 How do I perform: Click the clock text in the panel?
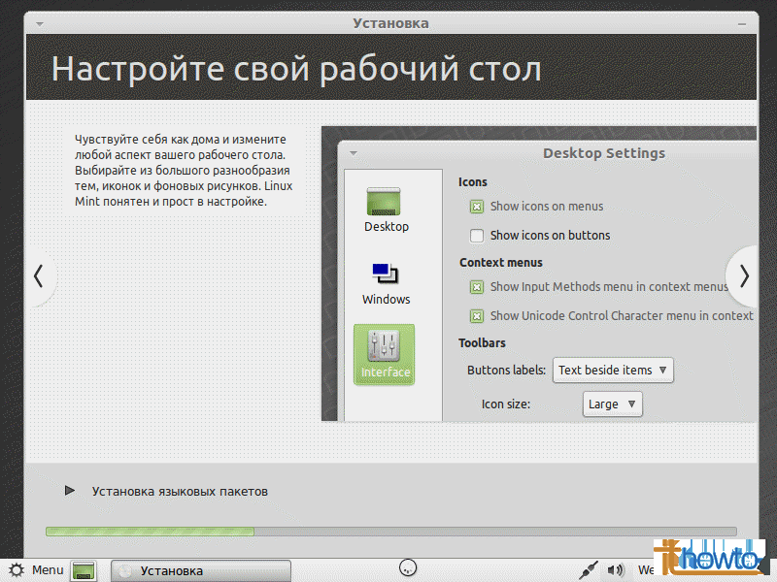pyautogui.click(x=646, y=570)
